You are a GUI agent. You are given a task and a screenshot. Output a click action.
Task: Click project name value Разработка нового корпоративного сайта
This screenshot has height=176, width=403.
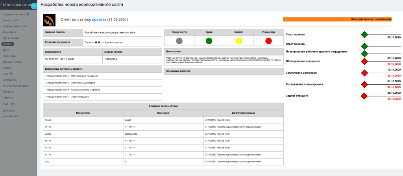click(110, 33)
